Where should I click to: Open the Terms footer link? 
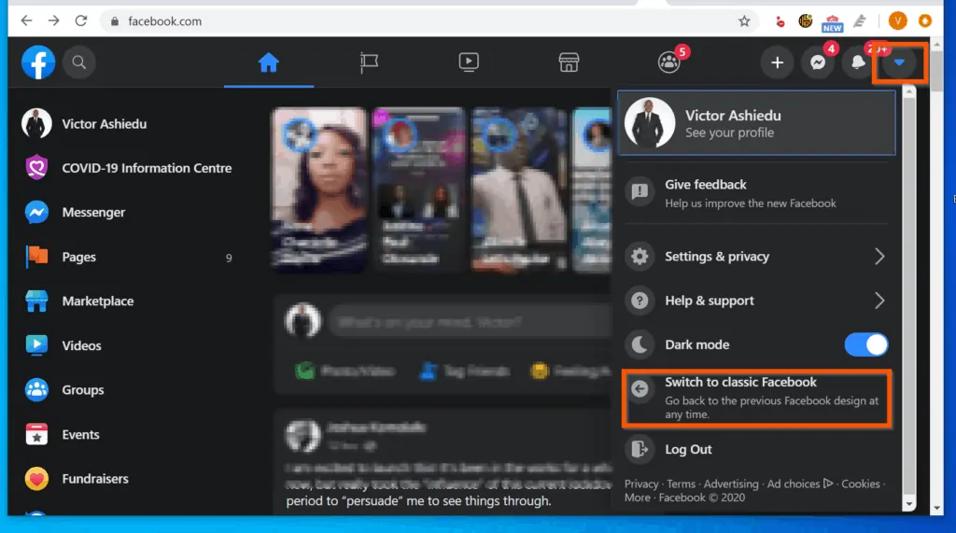point(681,484)
